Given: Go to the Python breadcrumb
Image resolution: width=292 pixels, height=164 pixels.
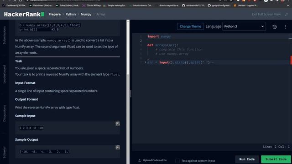Looking at the screenshot, I should coord(71,14).
